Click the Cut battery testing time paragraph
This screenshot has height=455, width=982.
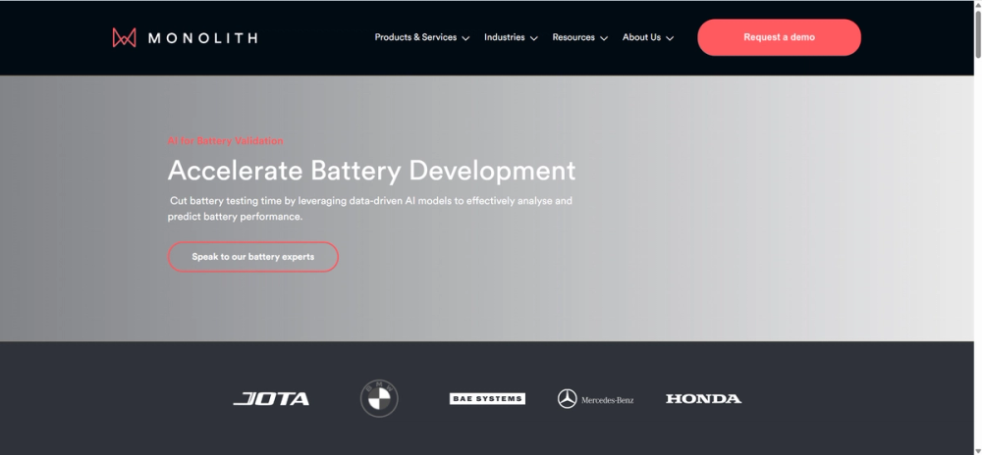(x=369, y=209)
